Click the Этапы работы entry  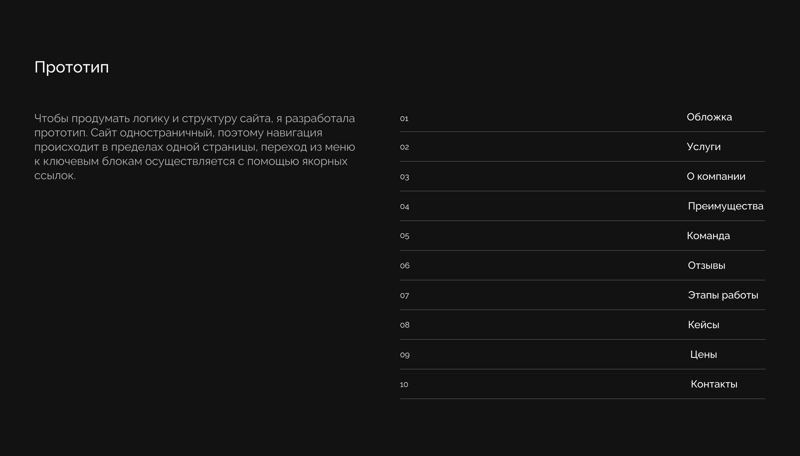pyautogui.click(x=723, y=295)
